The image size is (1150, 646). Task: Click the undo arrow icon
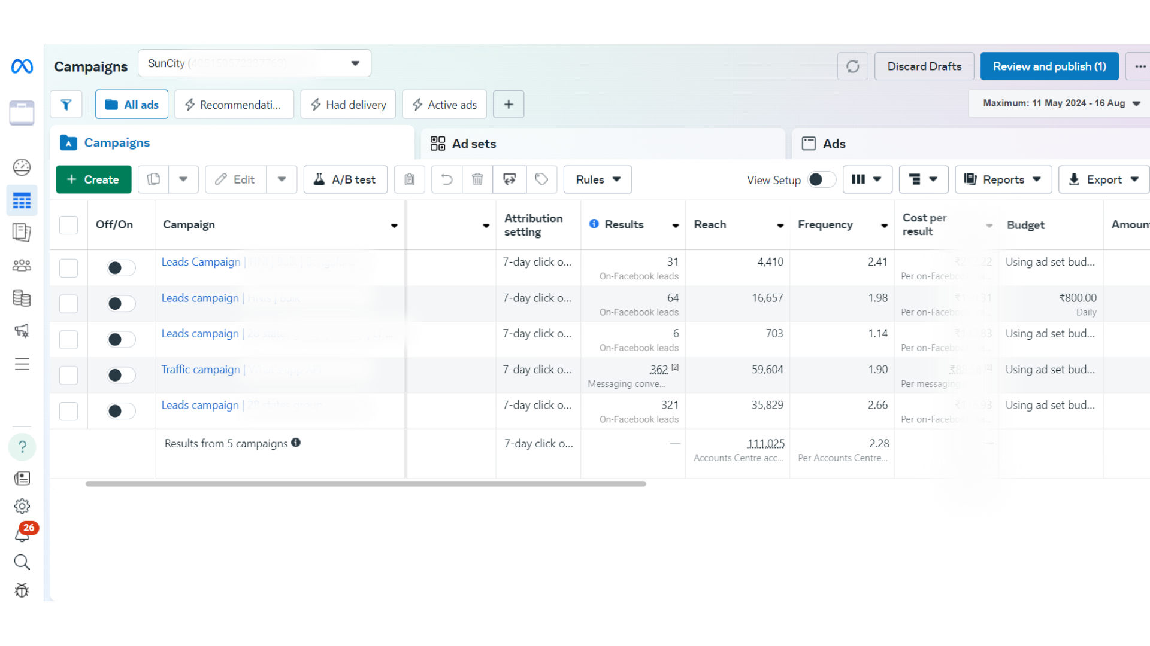pos(447,179)
